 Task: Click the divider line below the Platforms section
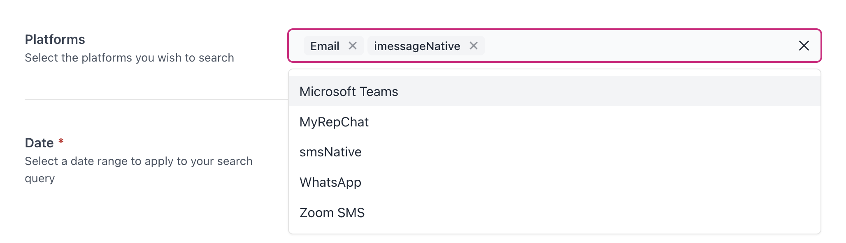pos(156,99)
